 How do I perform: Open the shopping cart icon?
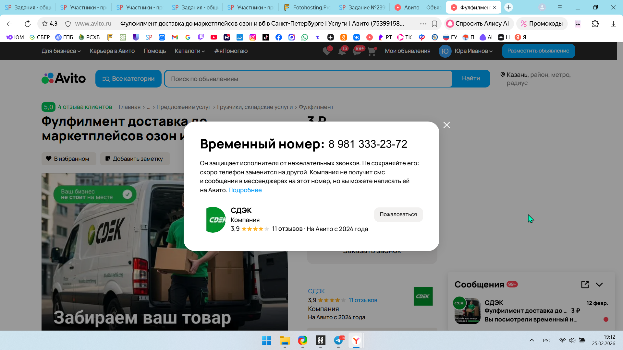[372, 51]
